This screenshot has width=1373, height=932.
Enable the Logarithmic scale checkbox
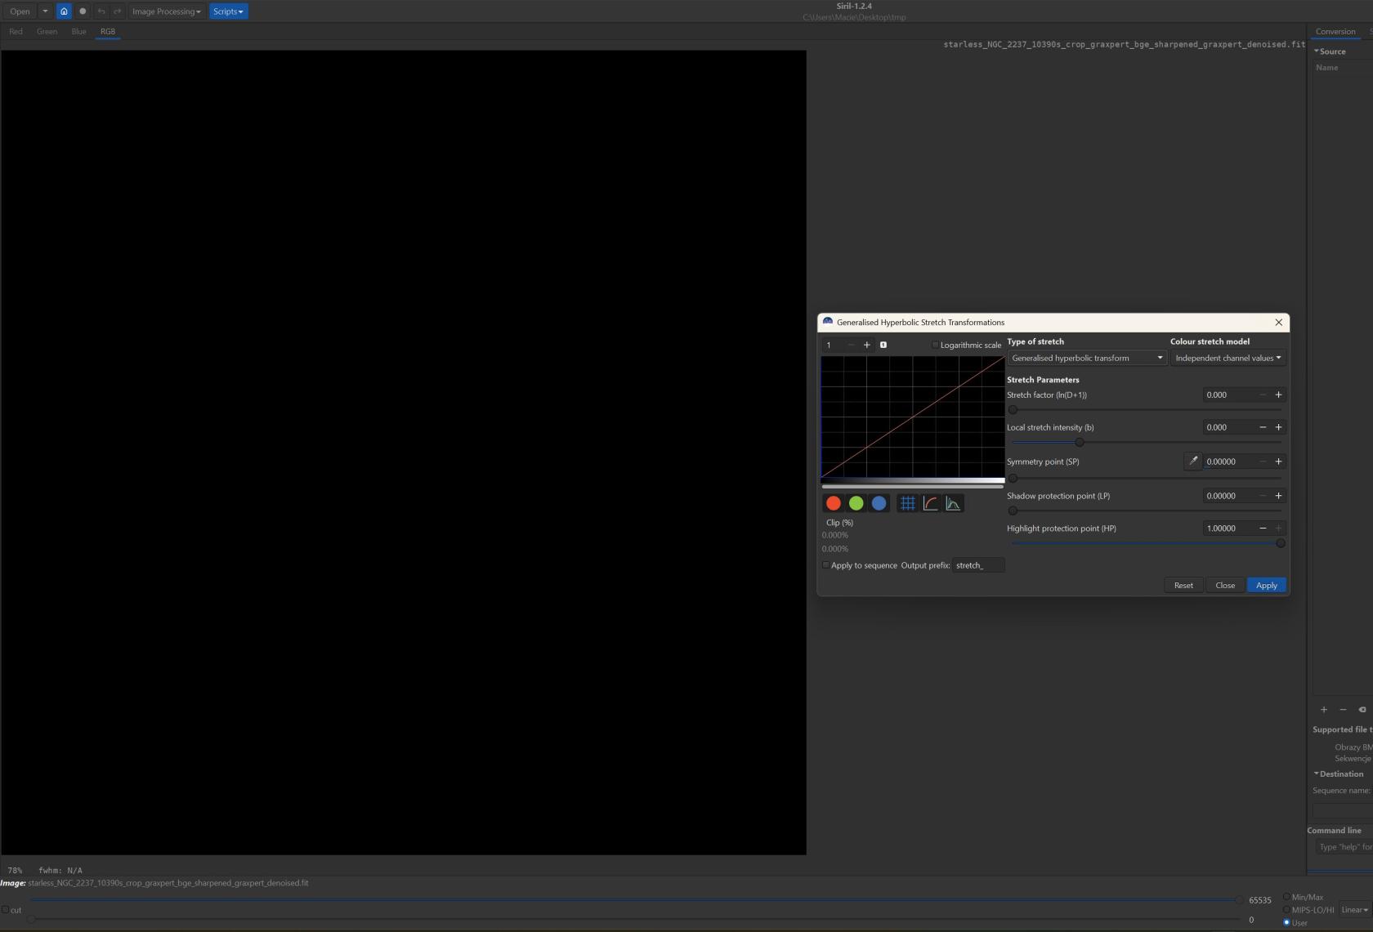936,345
